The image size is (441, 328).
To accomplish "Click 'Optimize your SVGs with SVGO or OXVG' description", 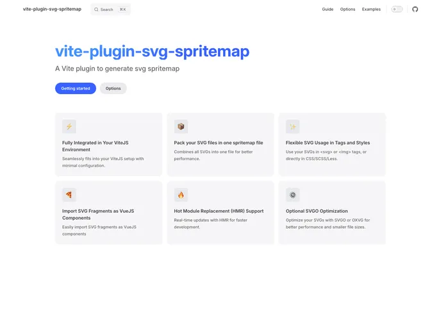I will [328, 224].
